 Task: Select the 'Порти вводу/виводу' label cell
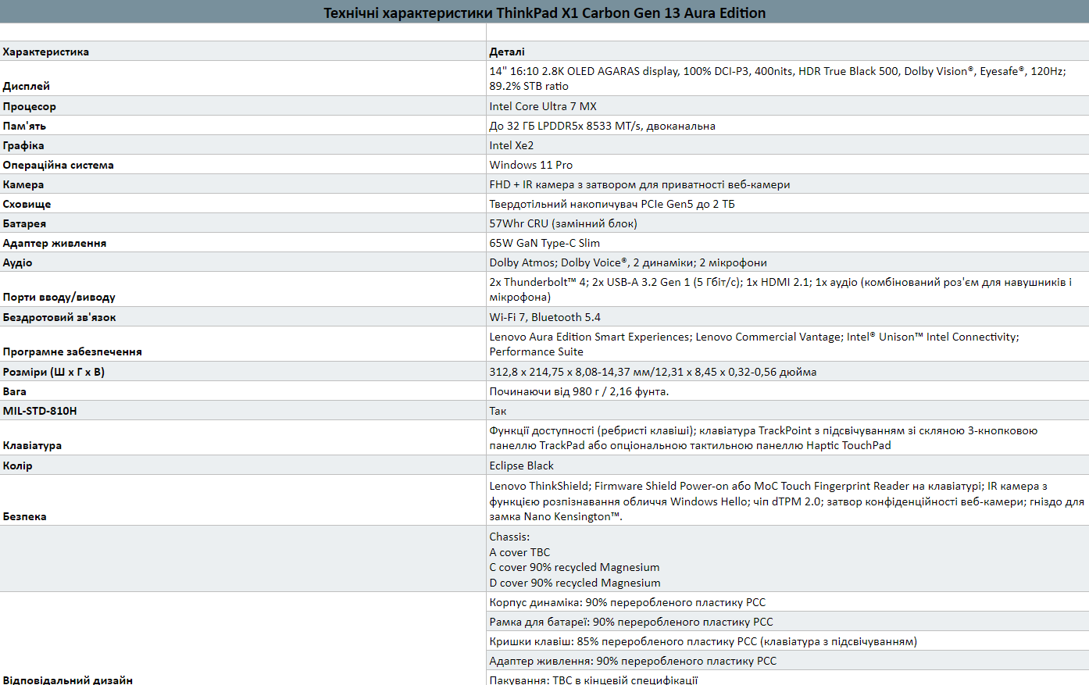[243, 290]
